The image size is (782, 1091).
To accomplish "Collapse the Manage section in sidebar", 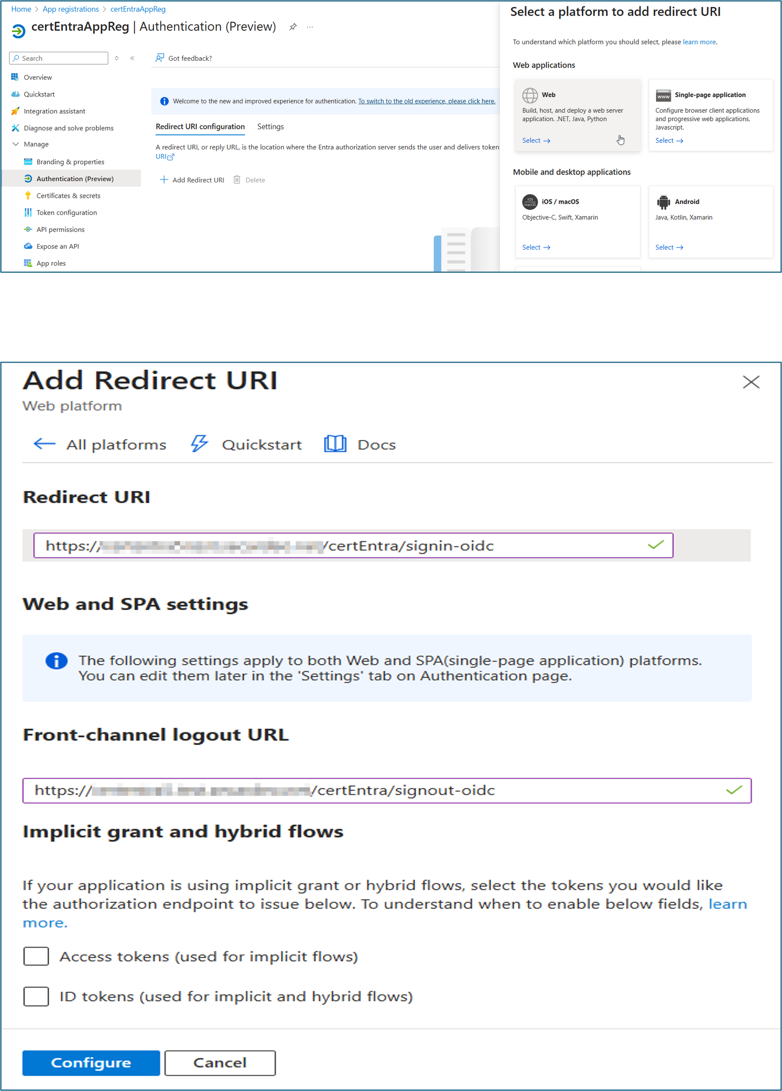I will click(15, 144).
